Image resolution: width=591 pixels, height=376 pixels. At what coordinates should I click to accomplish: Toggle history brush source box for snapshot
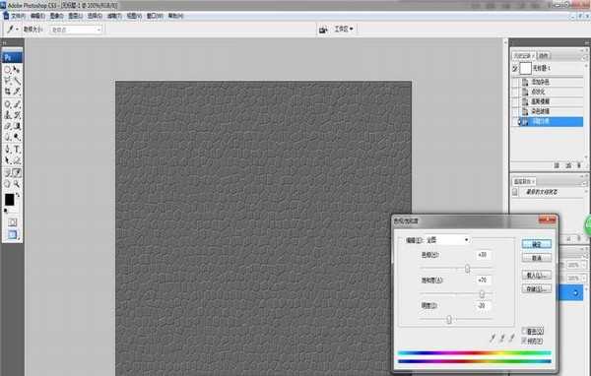point(515,69)
